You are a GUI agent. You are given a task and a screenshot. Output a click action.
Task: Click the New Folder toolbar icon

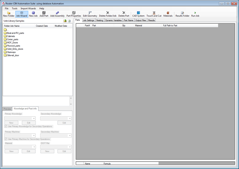tap(9, 14)
